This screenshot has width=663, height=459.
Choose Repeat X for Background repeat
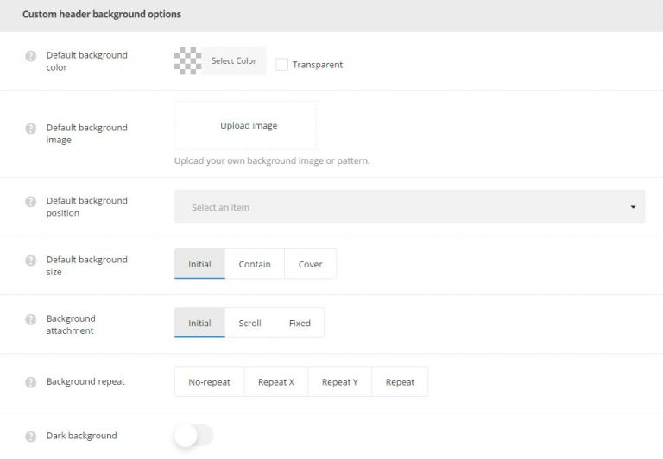point(276,382)
